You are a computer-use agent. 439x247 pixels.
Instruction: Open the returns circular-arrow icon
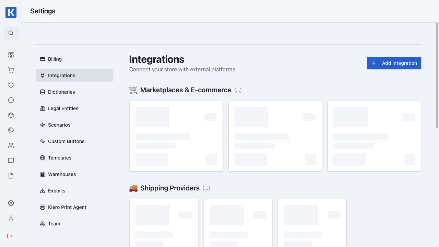[x=11, y=85]
